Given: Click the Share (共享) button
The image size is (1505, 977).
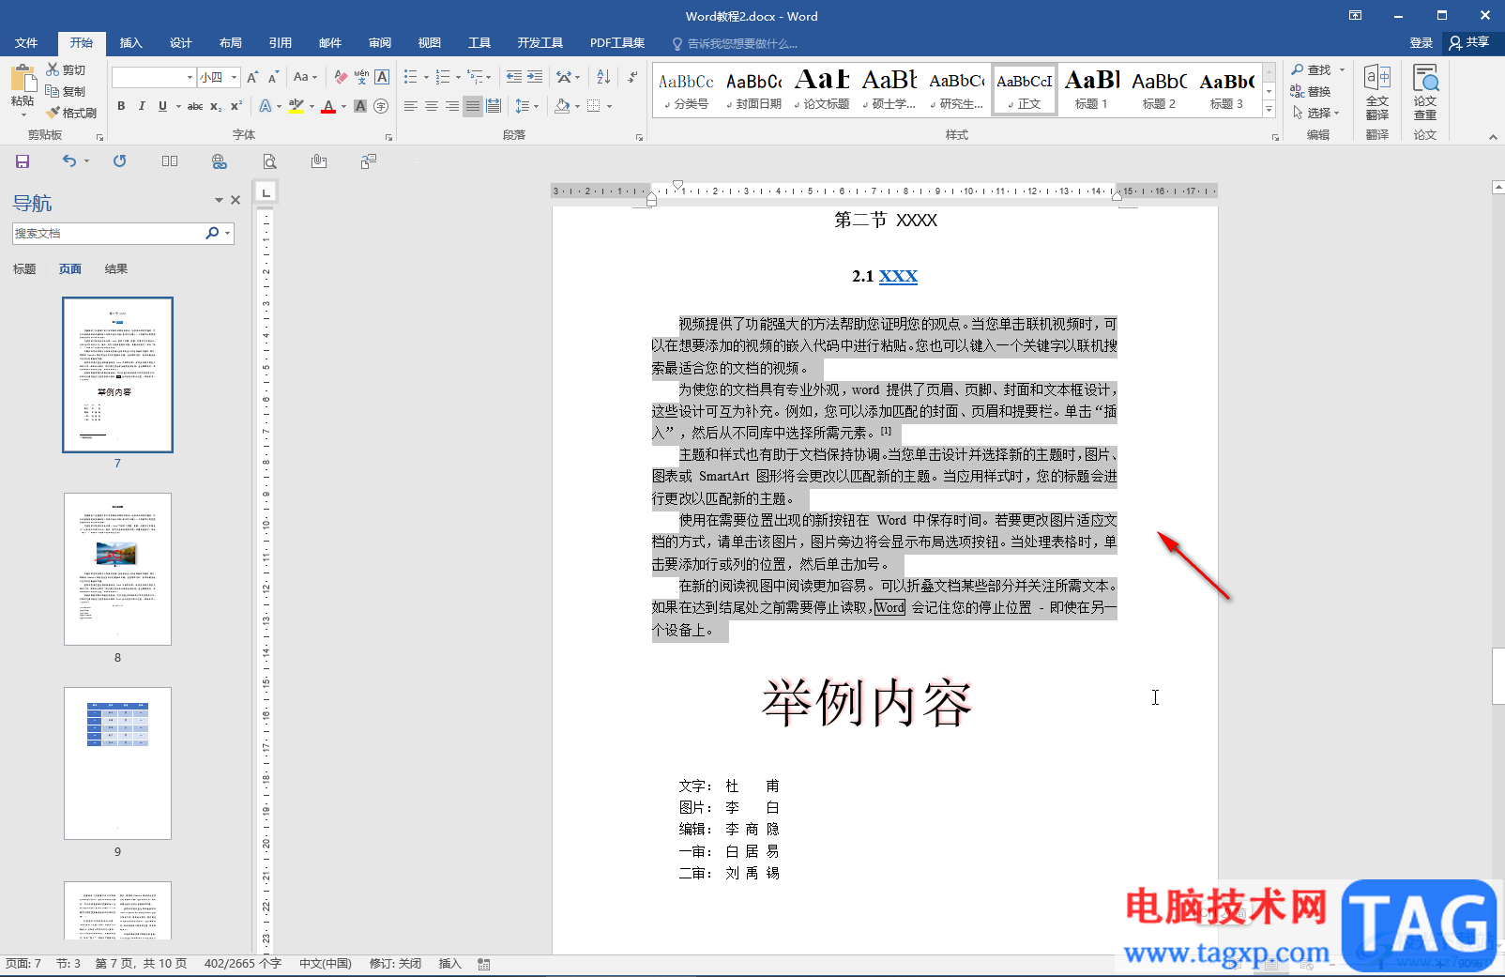Looking at the screenshot, I should pyautogui.click(x=1469, y=42).
